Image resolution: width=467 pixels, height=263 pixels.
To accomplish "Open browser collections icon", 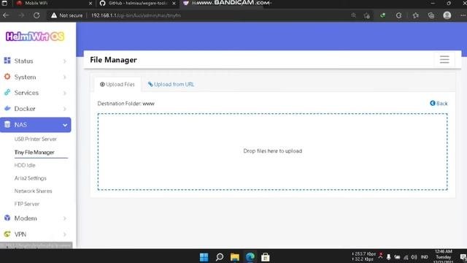I will click(x=431, y=15).
